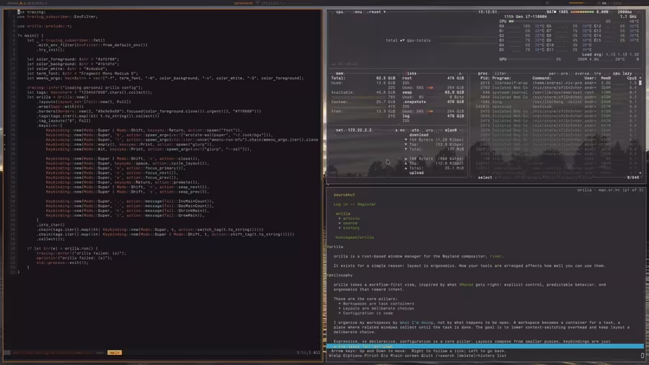Open the filter field in btop proc box
The height and width of the screenshot is (365, 649).
point(500,74)
